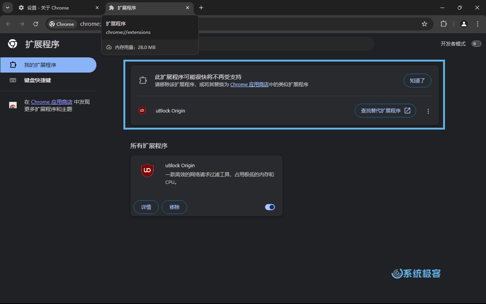Click the Chrome logo beside 扩展程序 title
The width and height of the screenshot is (486, 304).
tap(13, 44)
